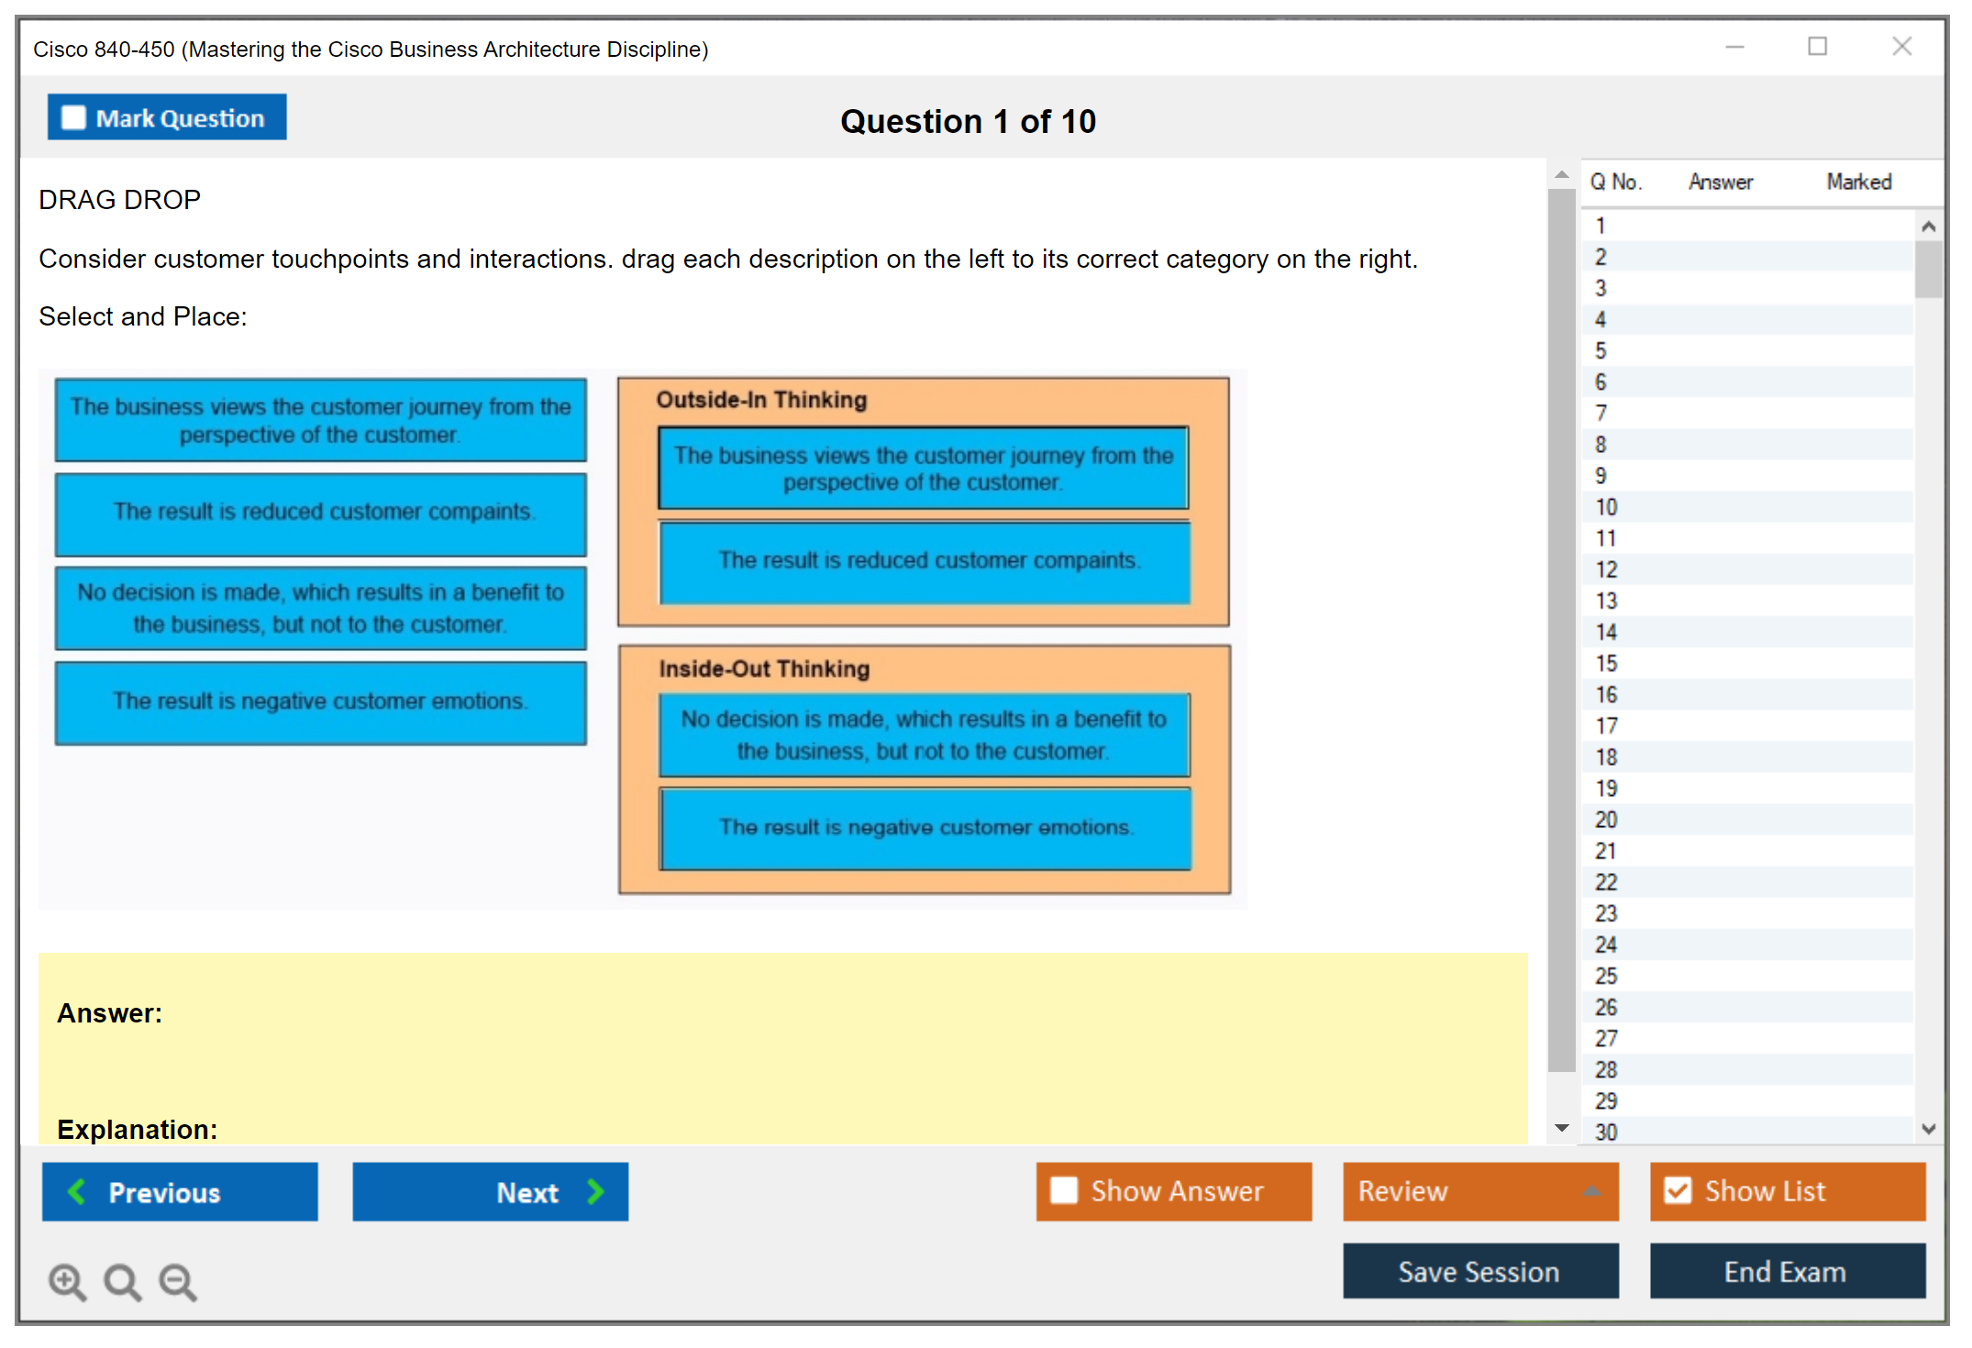The width and height of the screenshot is (1972, 1348).
Task: Click the zoom out magnifier icon
Action: (x=177, y=1281)
